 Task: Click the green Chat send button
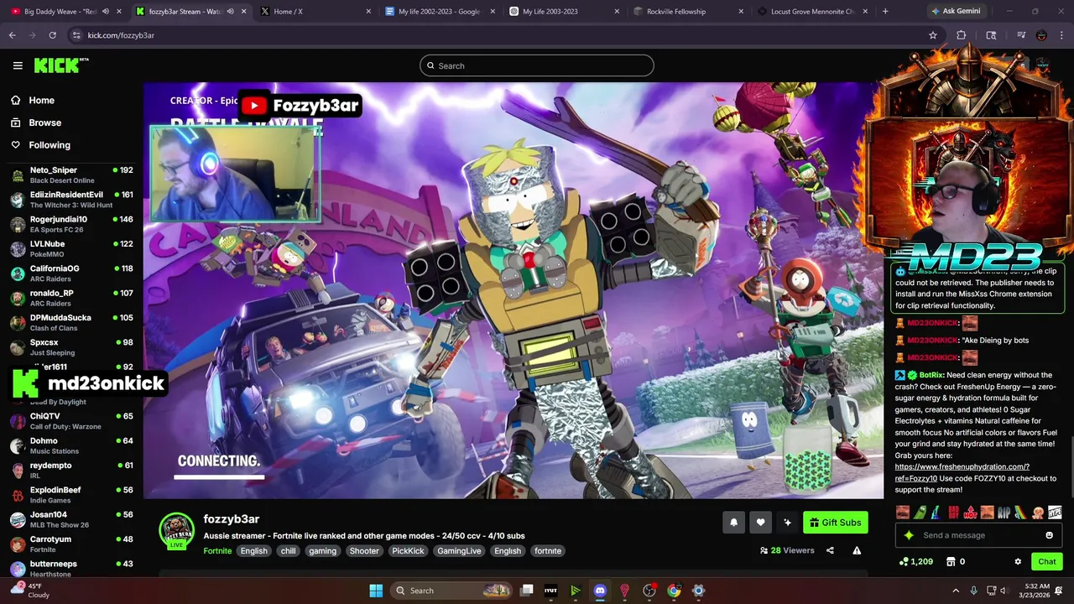pyautogui.click(x=1046, y=562)
